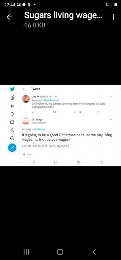Screen dimensions: 121x260
Task: Open the Notifications bell icon
Action: (x=12, y=114)
